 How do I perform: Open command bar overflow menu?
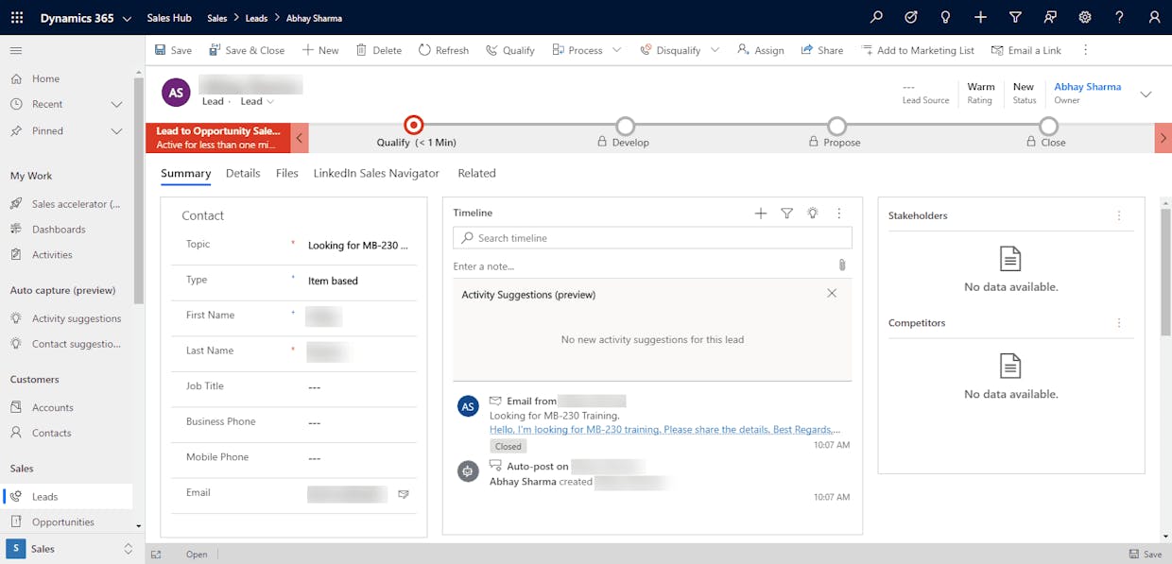1085,50
